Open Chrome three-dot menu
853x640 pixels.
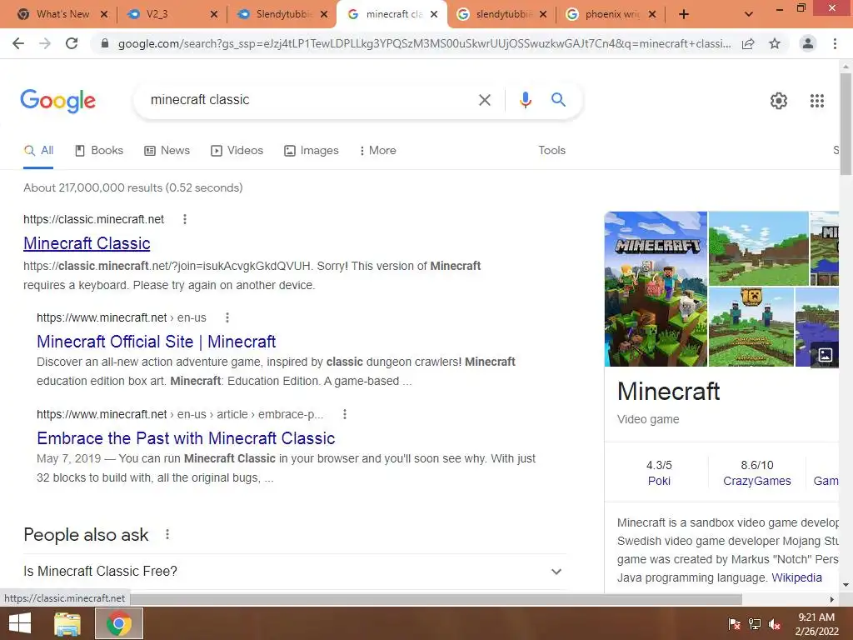pos(835,43)
